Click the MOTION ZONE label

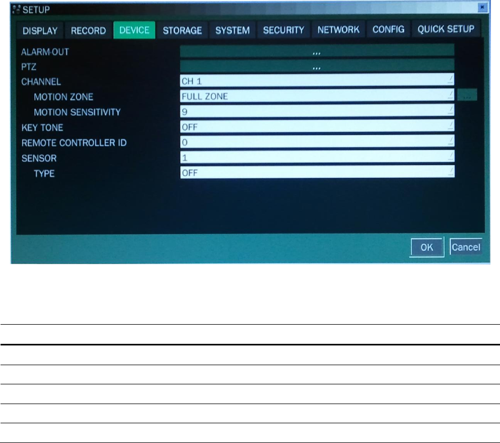[x=64, y=97]
